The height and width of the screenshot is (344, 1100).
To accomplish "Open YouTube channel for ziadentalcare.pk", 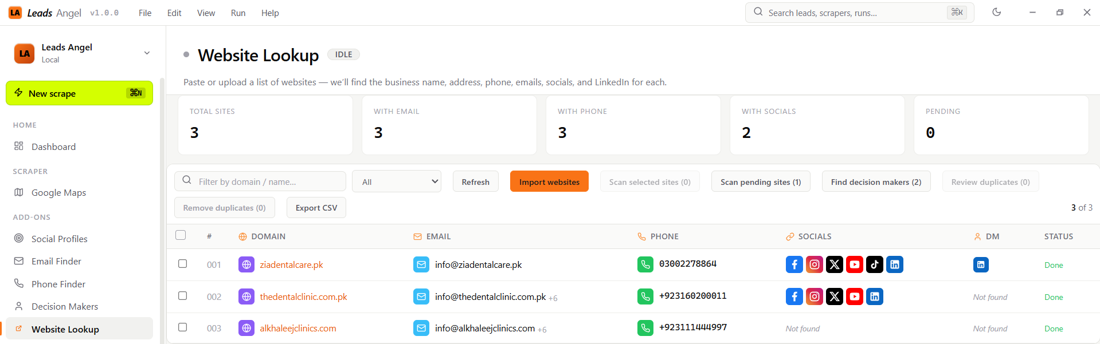I will [x=855, y=264].
